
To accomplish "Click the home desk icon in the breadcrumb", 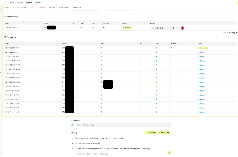I will [5, 2].
